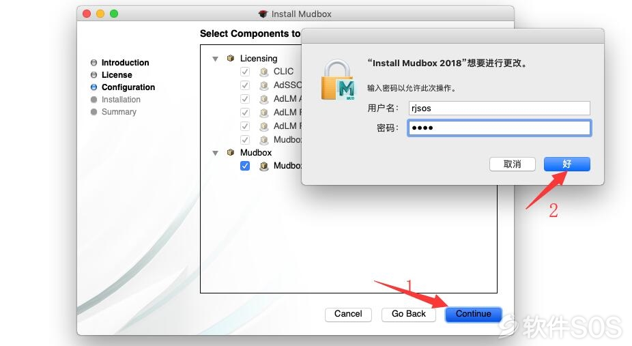Select the CLIC row label
The height and width of the screenshot is (346, 632).
point(283,71)
